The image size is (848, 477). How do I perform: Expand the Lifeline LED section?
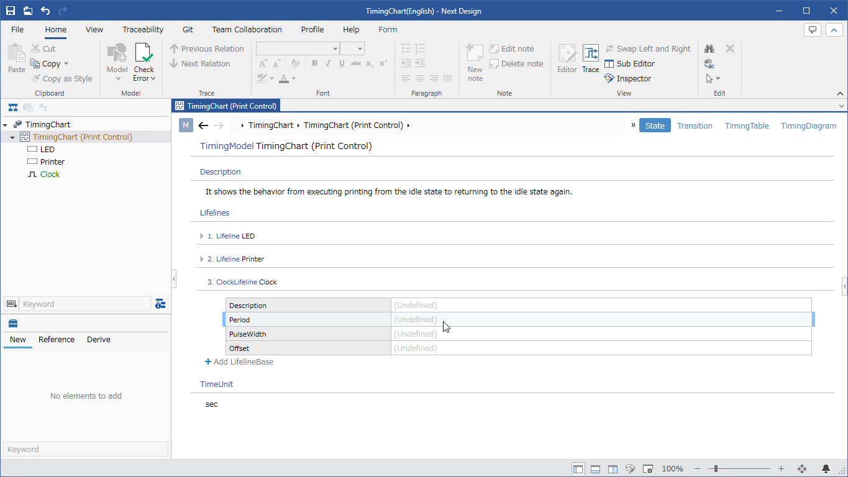coord(202,236)
